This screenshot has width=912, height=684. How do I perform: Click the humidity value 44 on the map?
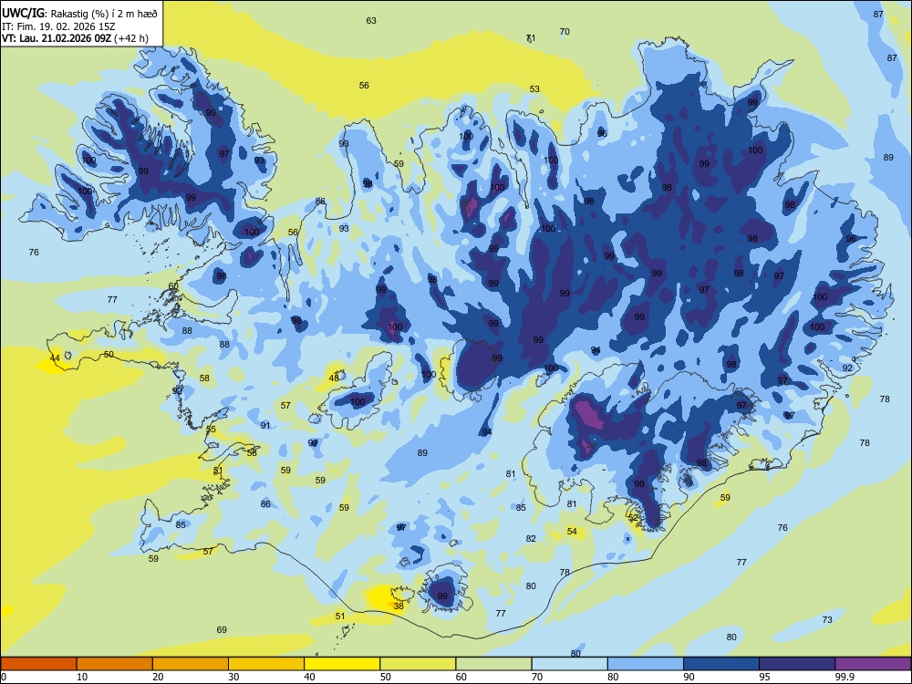[x=54, y=358]
